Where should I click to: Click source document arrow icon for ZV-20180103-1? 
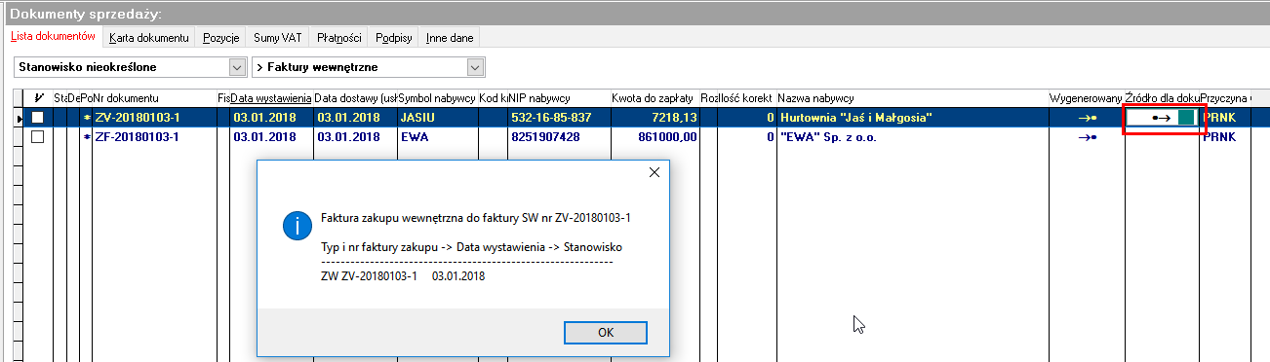(1161, 118)
